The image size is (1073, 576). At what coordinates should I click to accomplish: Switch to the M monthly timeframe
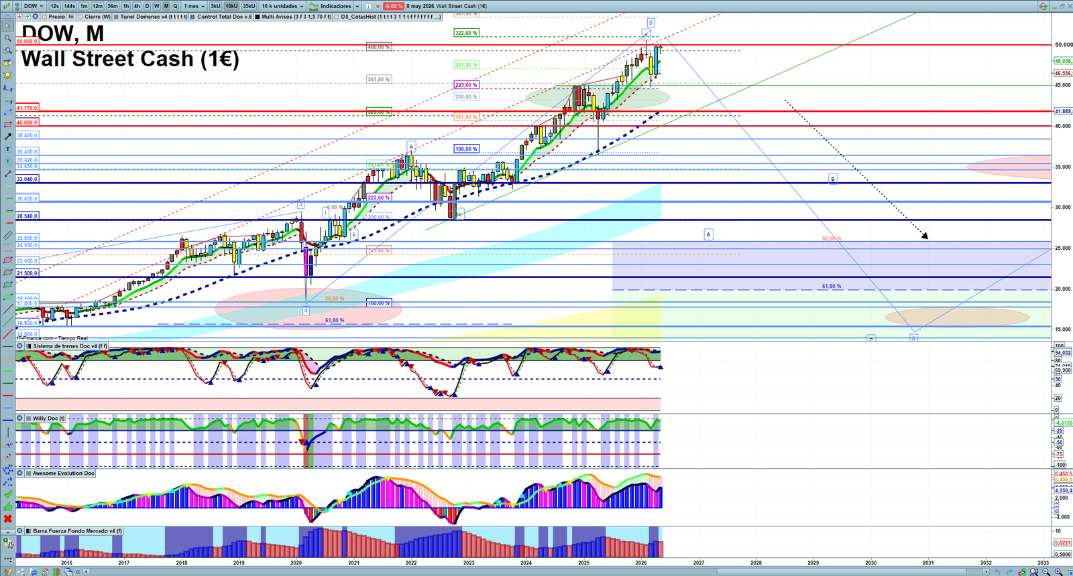click(166, 6)
